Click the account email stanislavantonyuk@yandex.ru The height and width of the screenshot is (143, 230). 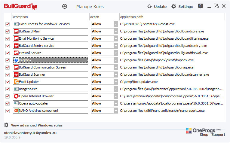[x=30, y=133]
